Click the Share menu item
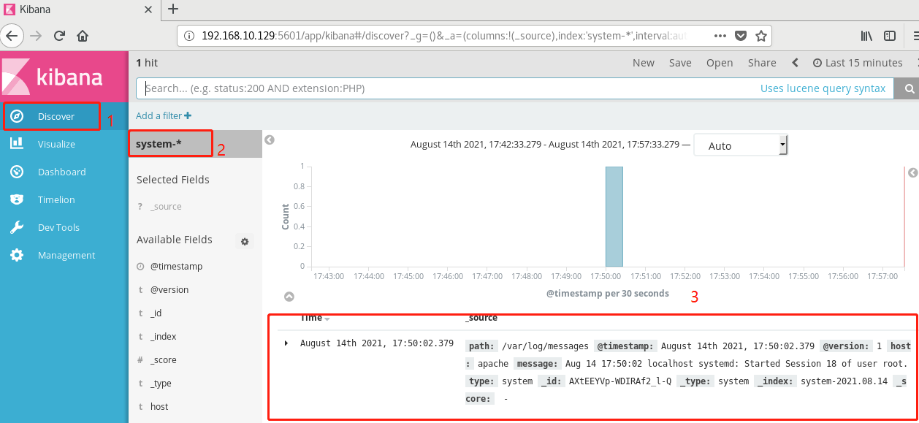Image resolution: width=919 pixels, height=423 pixels. 762,63
